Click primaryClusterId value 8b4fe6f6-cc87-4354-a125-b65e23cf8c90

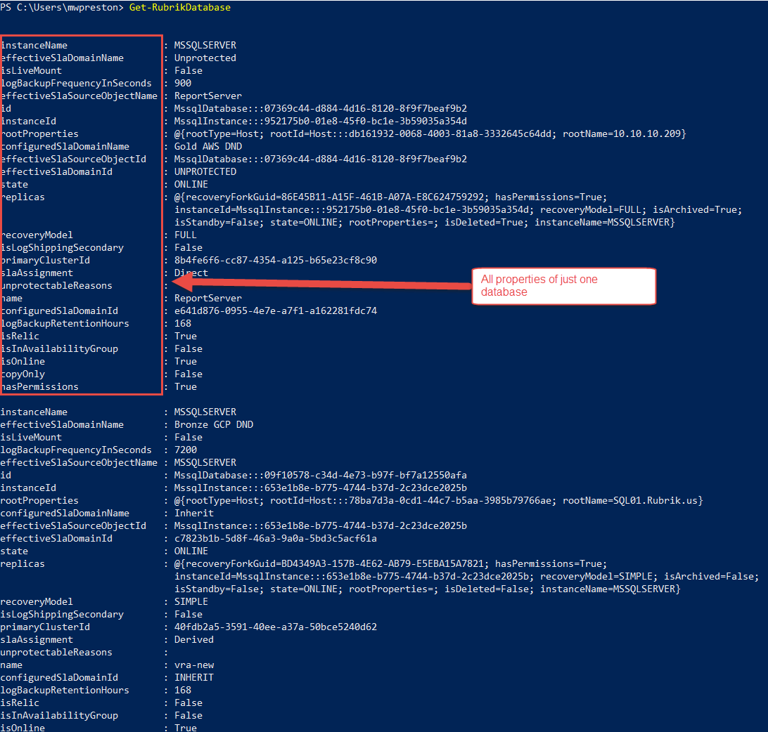coord(276,261)
